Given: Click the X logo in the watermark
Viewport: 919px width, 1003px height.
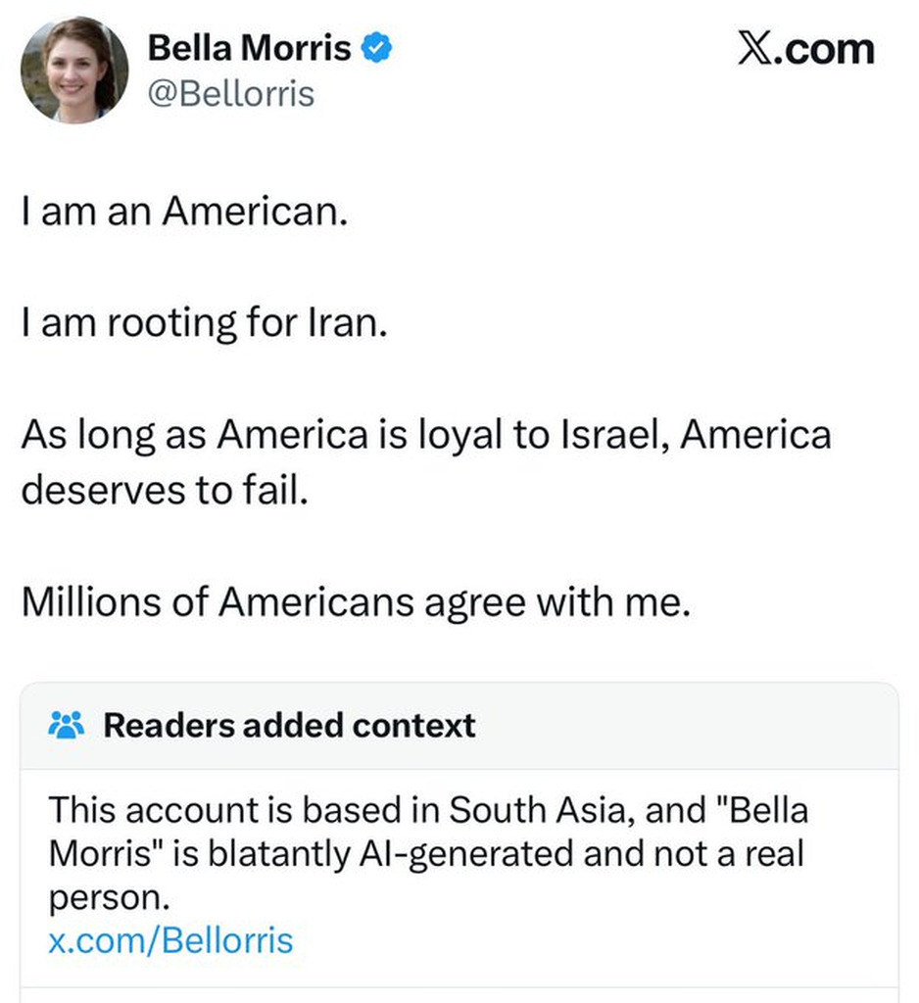Looking at the screenshot, I should [753, 49].
